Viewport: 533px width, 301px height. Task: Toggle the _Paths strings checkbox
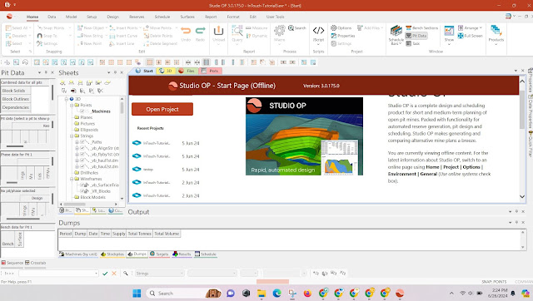point(82,142)
